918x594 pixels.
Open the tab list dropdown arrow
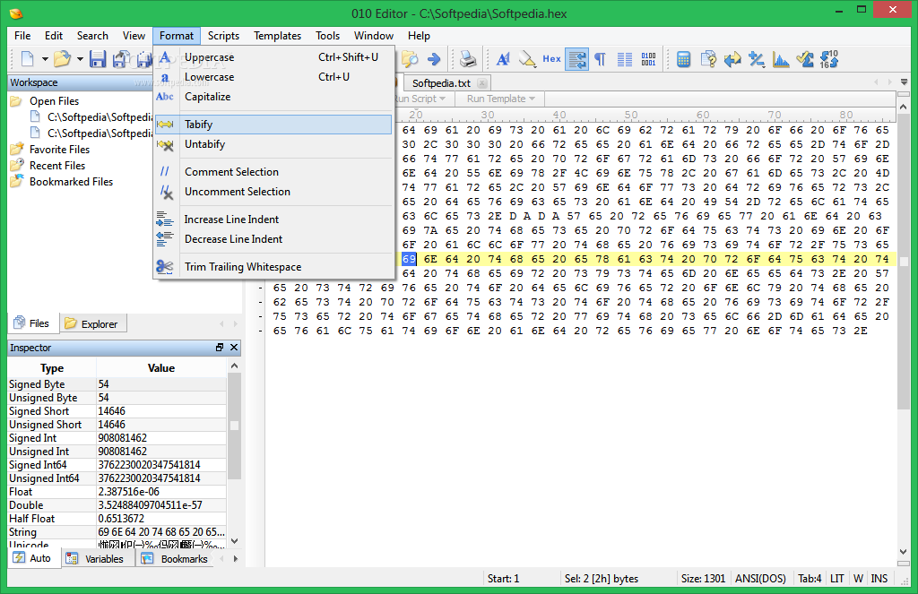coord(904,82)
